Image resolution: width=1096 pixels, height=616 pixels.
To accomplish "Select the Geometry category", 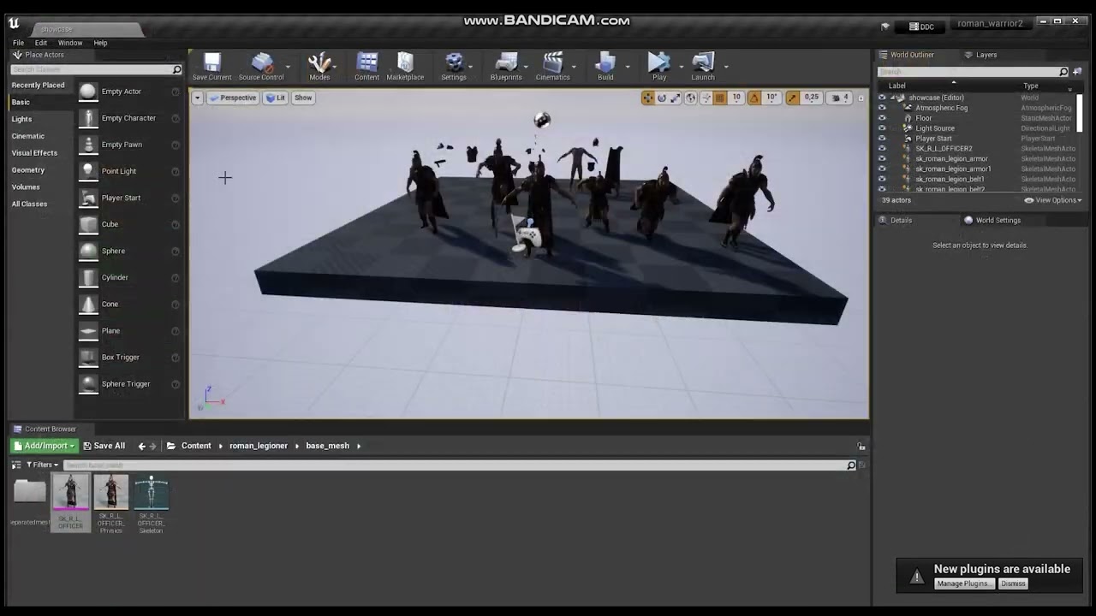I will [28, 170].
